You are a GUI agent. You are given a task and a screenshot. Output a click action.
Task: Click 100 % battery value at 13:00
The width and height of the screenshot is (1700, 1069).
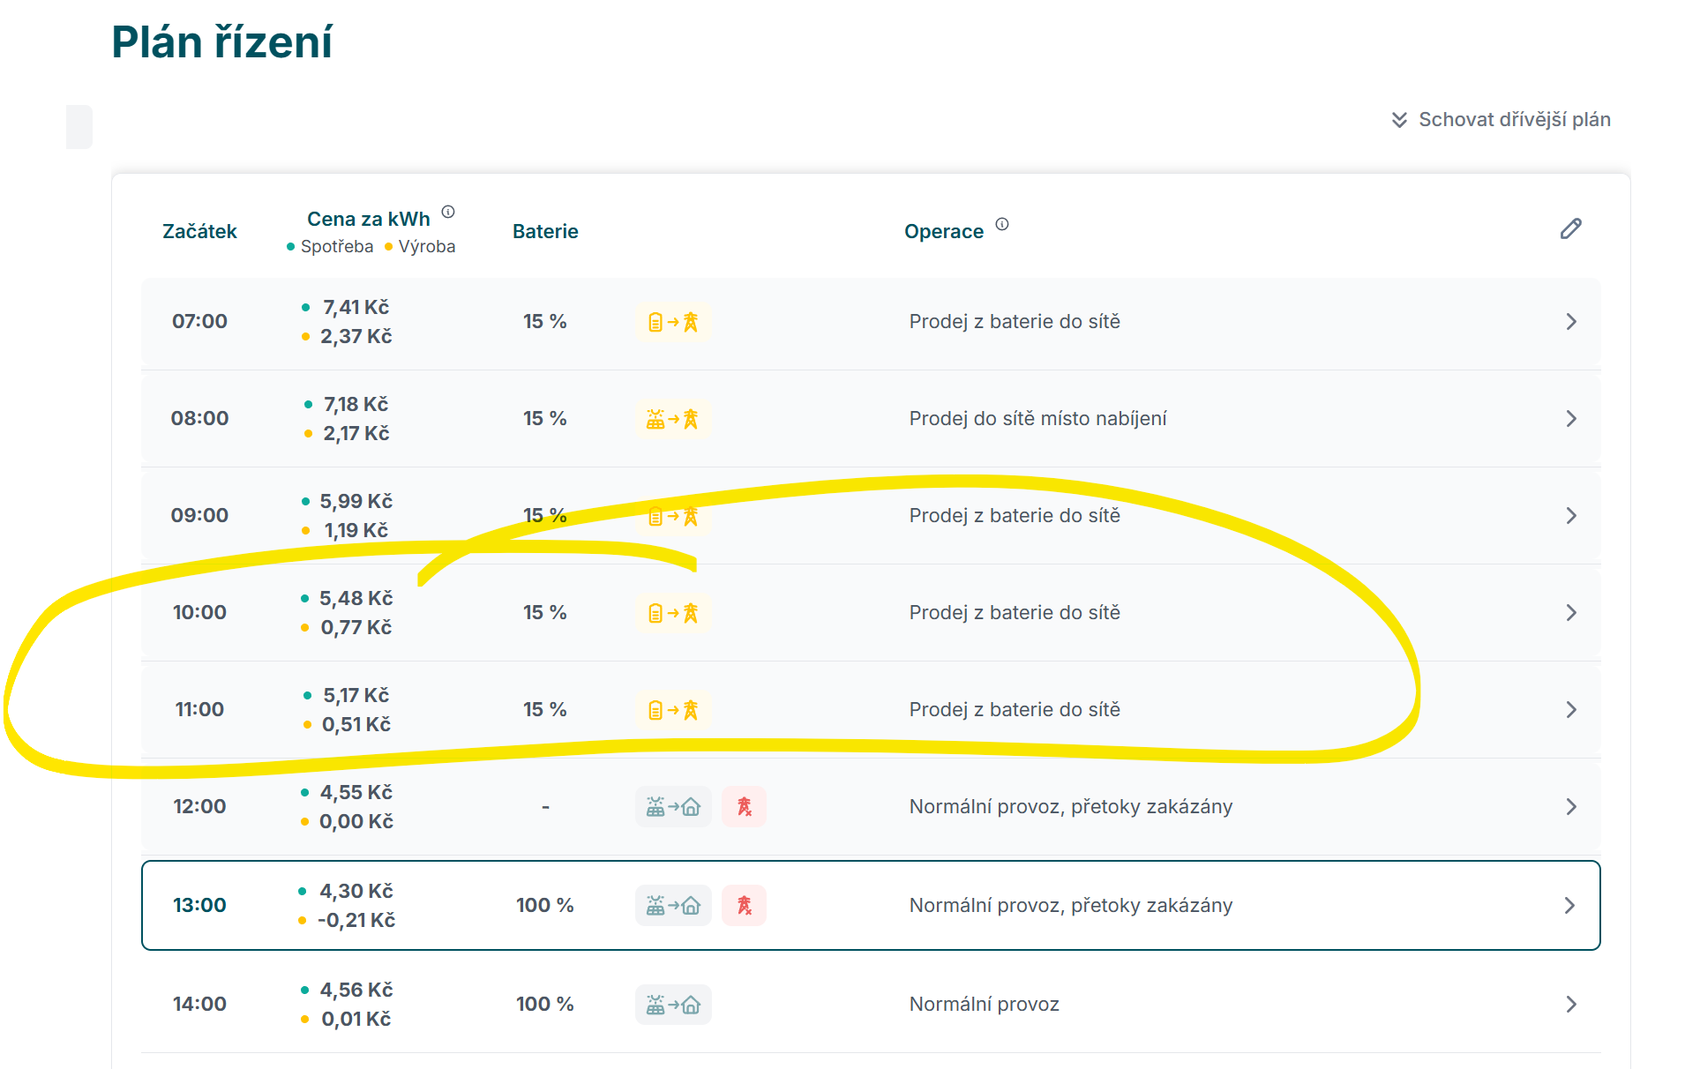pyautogui.click(x=545, y=906)
